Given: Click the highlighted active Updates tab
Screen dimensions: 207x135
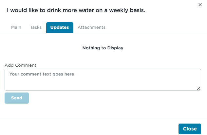Looking at the screenshot, I should [60, 27].
